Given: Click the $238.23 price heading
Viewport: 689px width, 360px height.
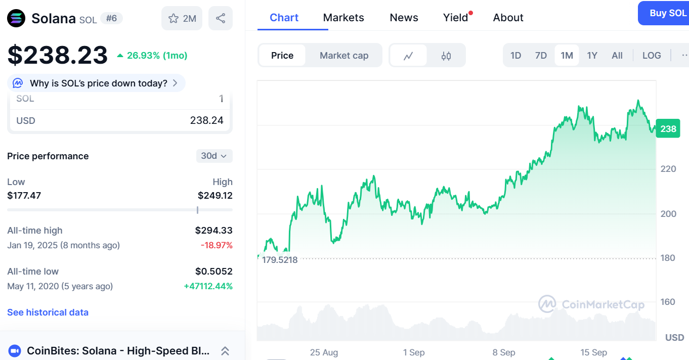Looking at the screenshot, I should tap(58, 55).
